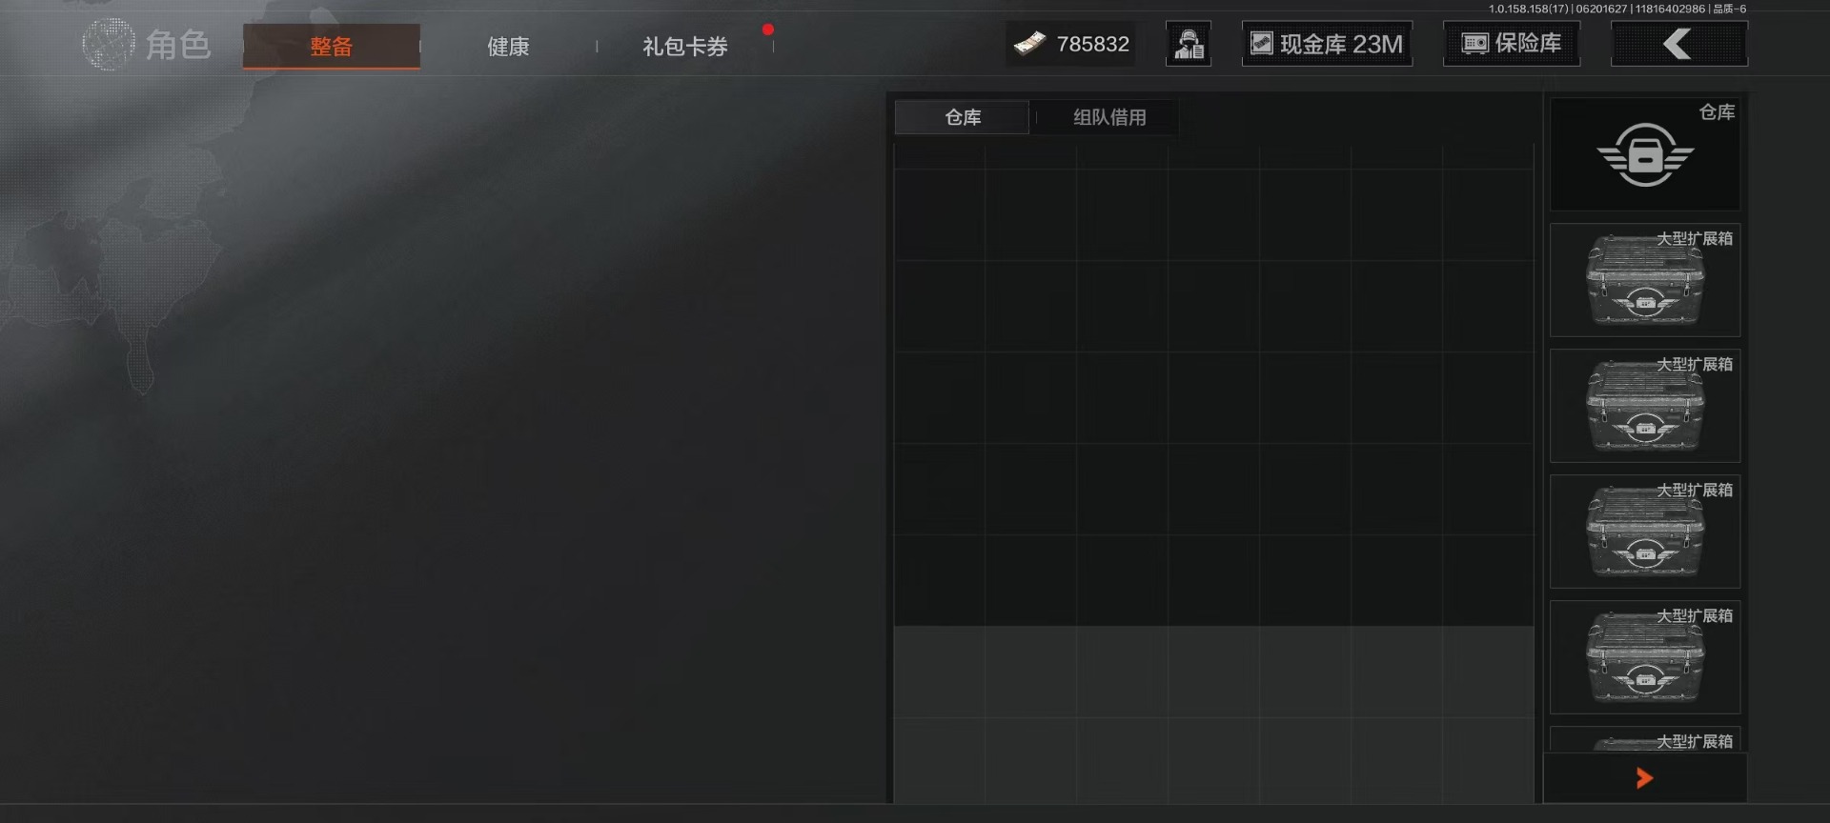1830x823 pixels.
Task: Click the back arrow icon
Action: (x=1678, y=44)
